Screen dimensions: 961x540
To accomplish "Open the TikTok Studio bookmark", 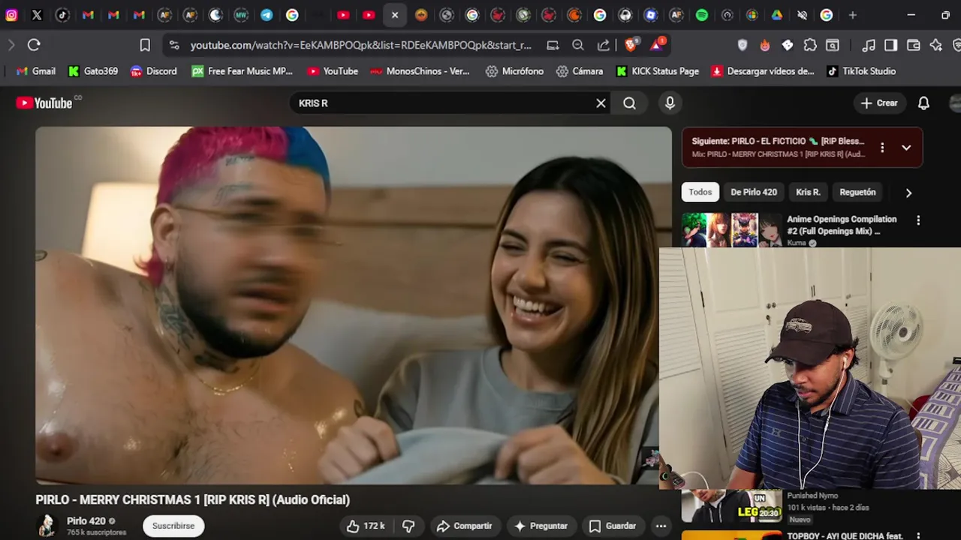I will click(x=861, y=71).
